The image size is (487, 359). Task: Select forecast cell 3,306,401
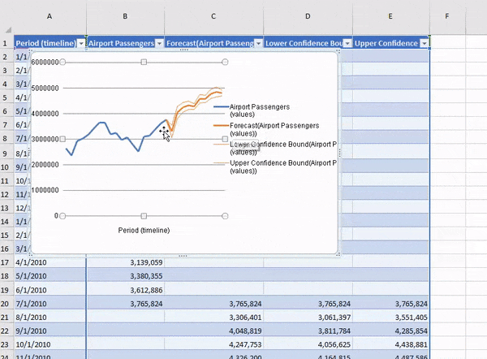click(x=214, y=318)
